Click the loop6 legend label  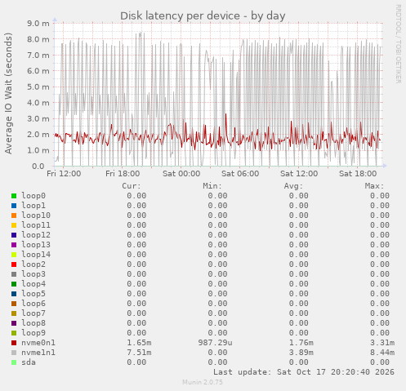33,304
